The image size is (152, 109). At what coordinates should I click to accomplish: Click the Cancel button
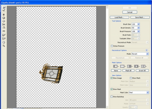[x=130, y=12]
